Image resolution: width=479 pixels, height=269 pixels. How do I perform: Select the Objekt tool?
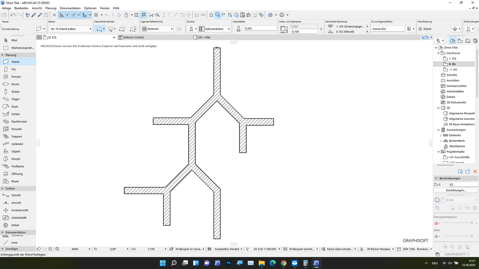point(18,151)
